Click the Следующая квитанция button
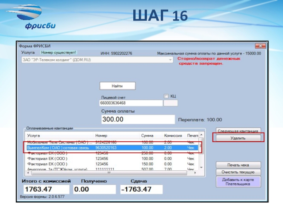This screenshot has height=212, width=283. [x=238, y=131]
